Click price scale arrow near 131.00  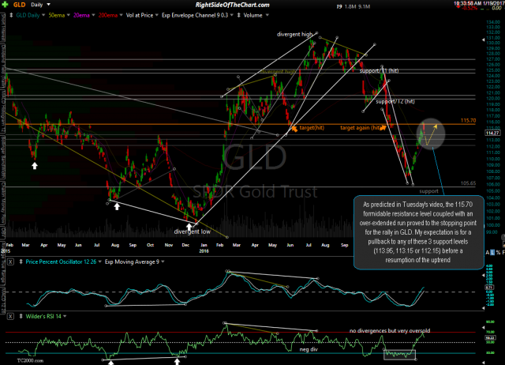coord(483,40)
